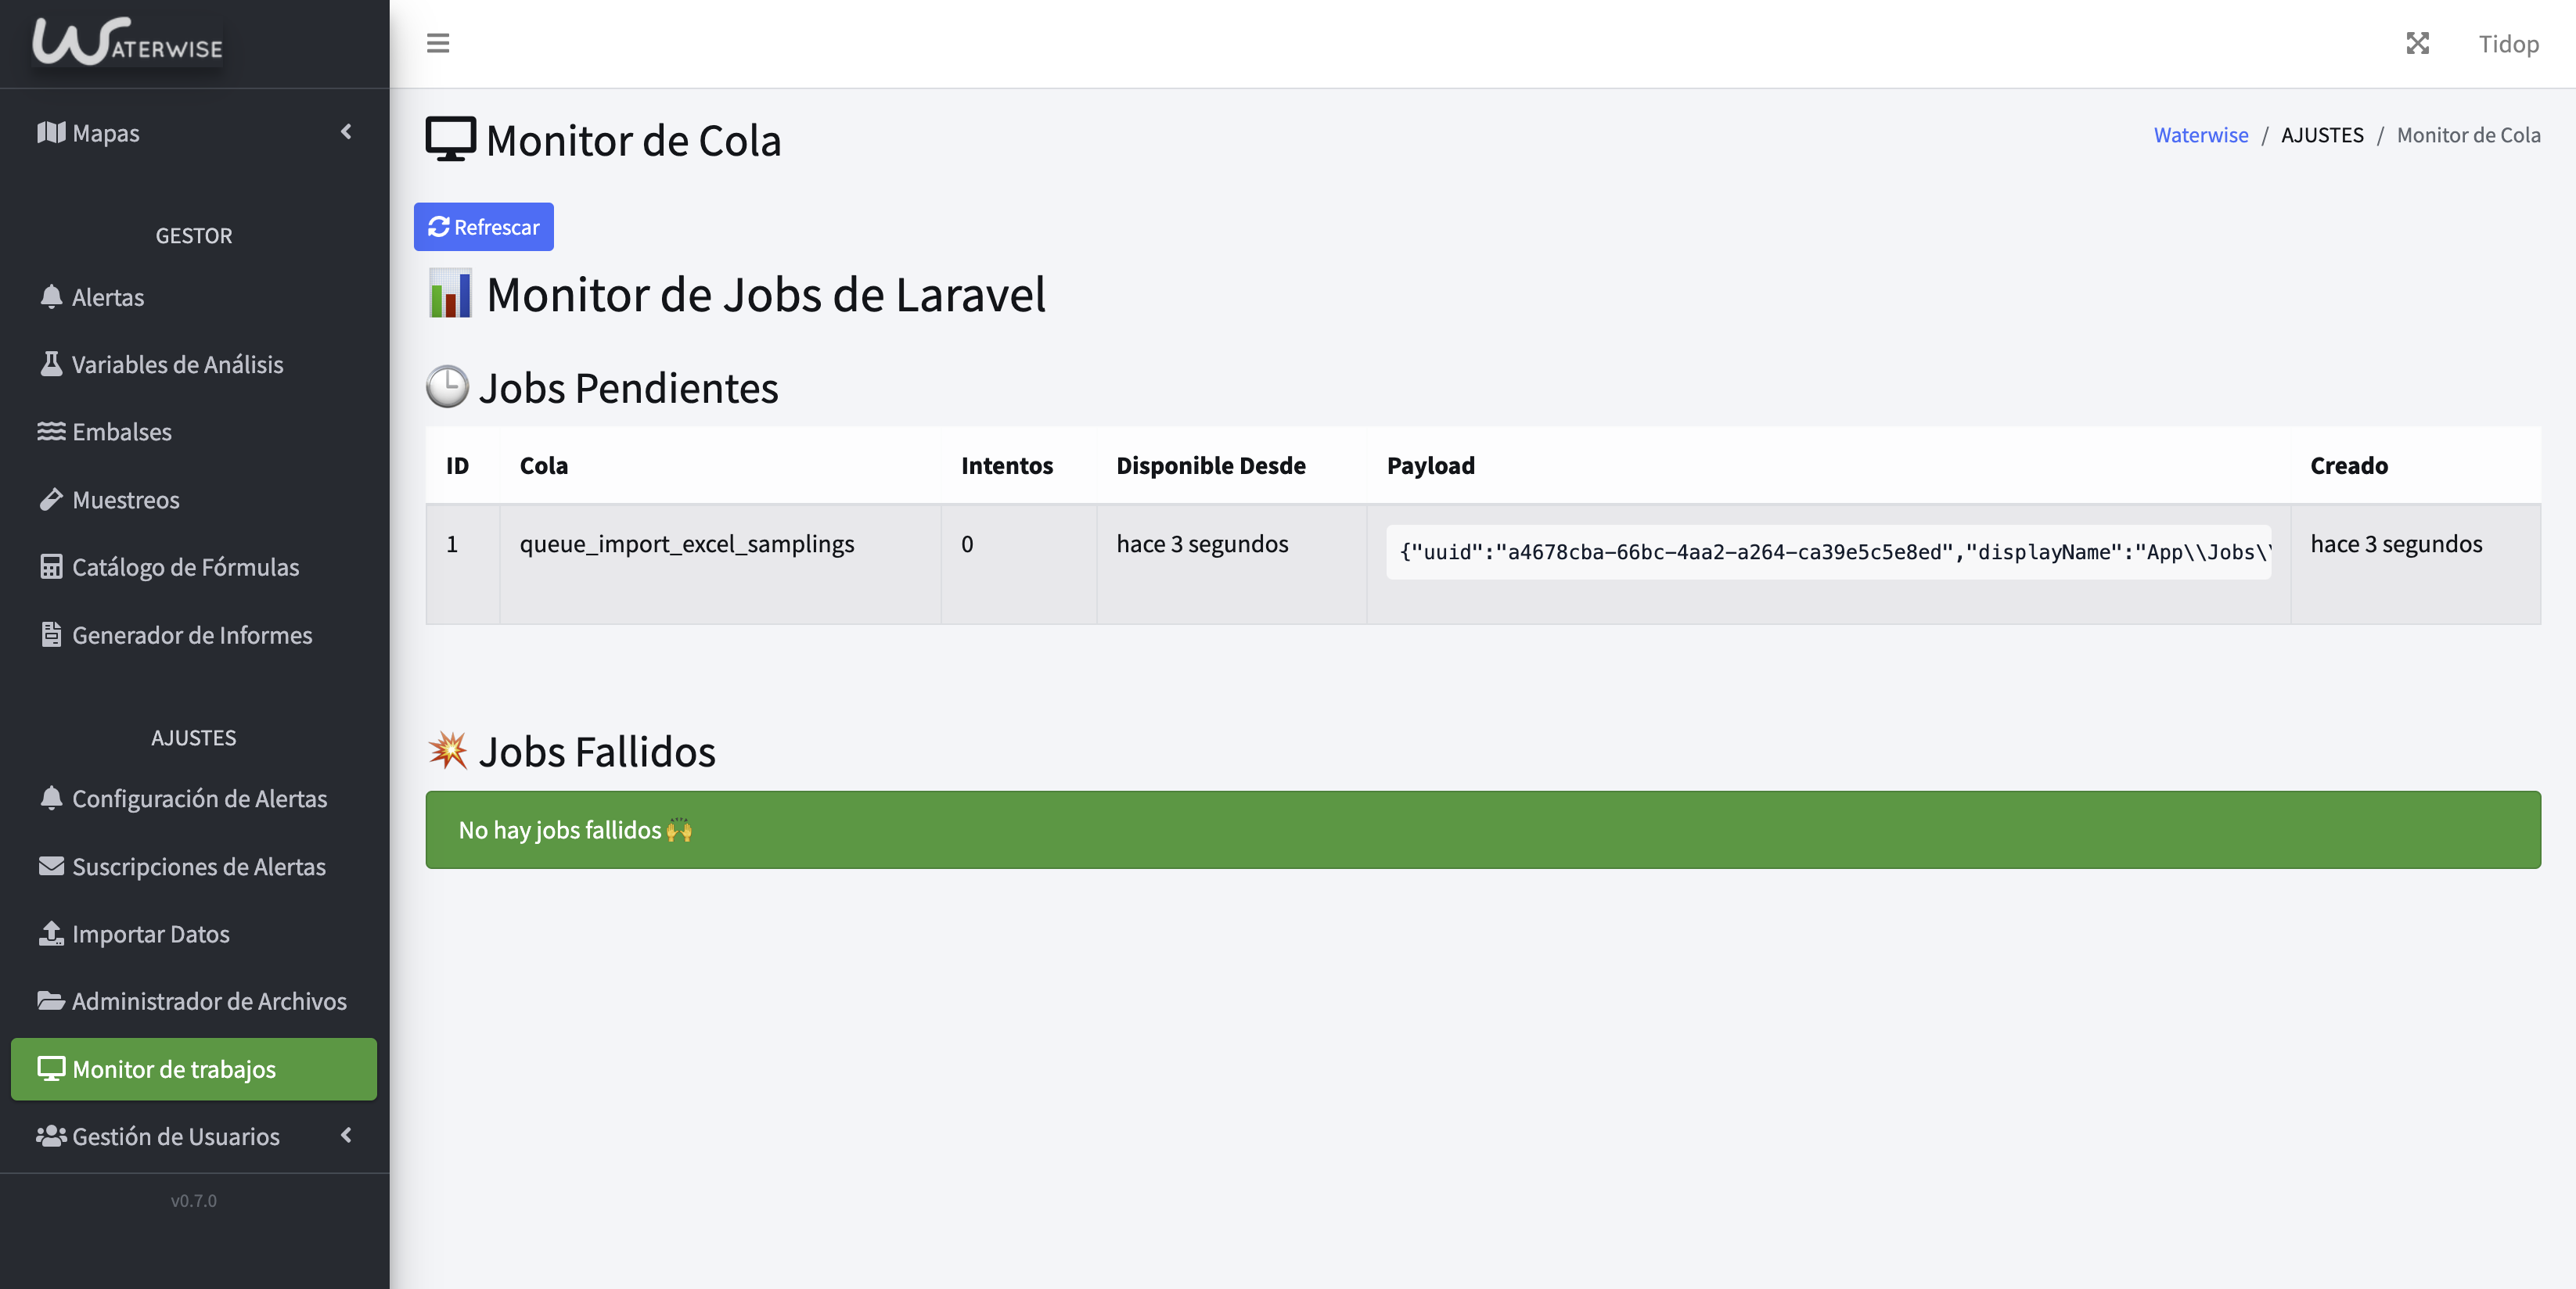Click the fullscreen expand icon
Viewport: 2576px width, 1289px height.
point(2417,43)
